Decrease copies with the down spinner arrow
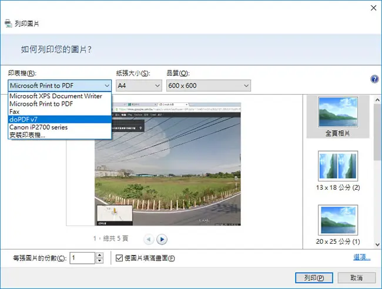 click(99, 261)
